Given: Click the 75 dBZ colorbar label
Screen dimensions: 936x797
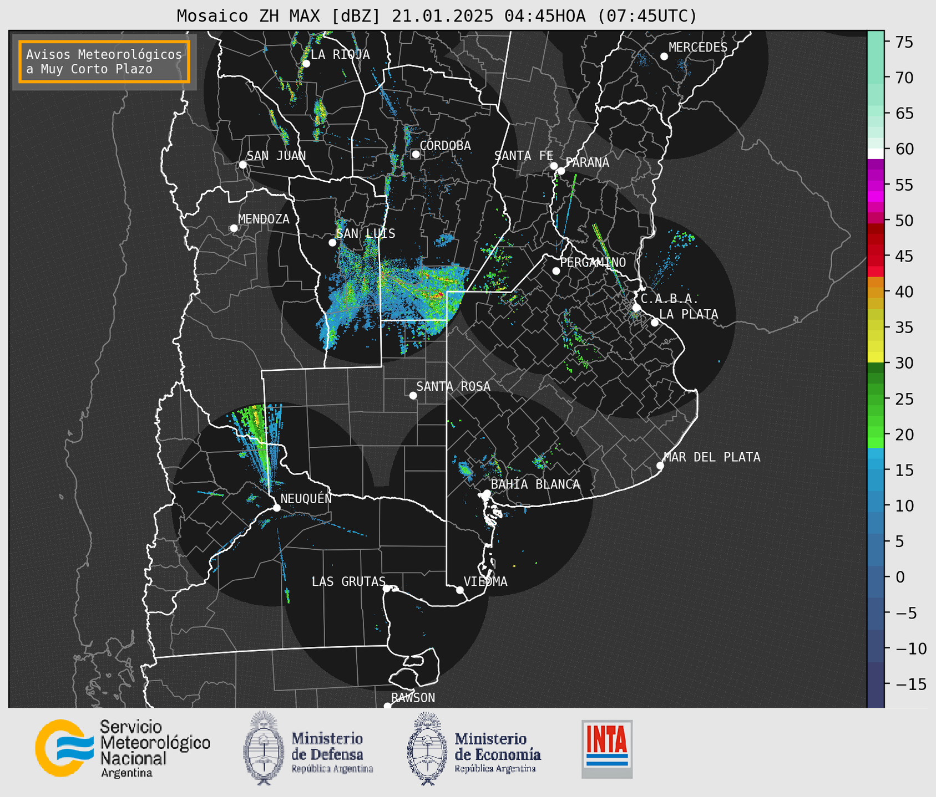Looking at the screenshot, I should [x=903, y=42].
